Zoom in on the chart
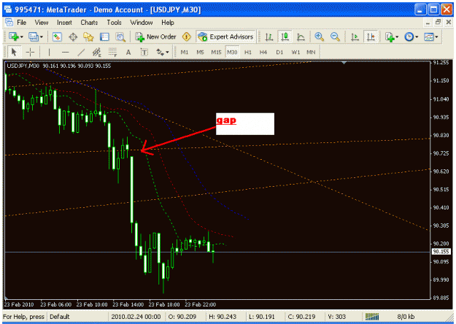Image resolution: width=456 pixels, height=324 pixels. point(320,36)
